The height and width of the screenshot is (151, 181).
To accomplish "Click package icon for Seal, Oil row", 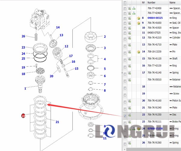I will [x=138, y=23].
